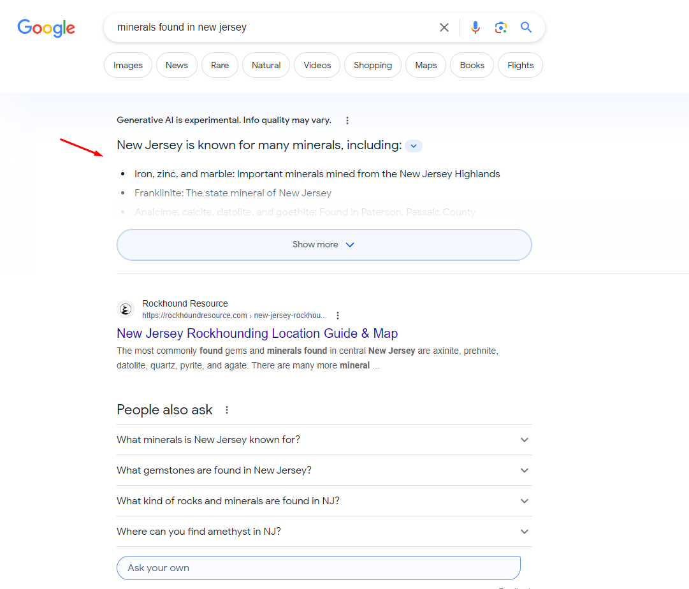Open three-dot menu beside People also ask
The image size is (689, 589).
tap(227, 410)
